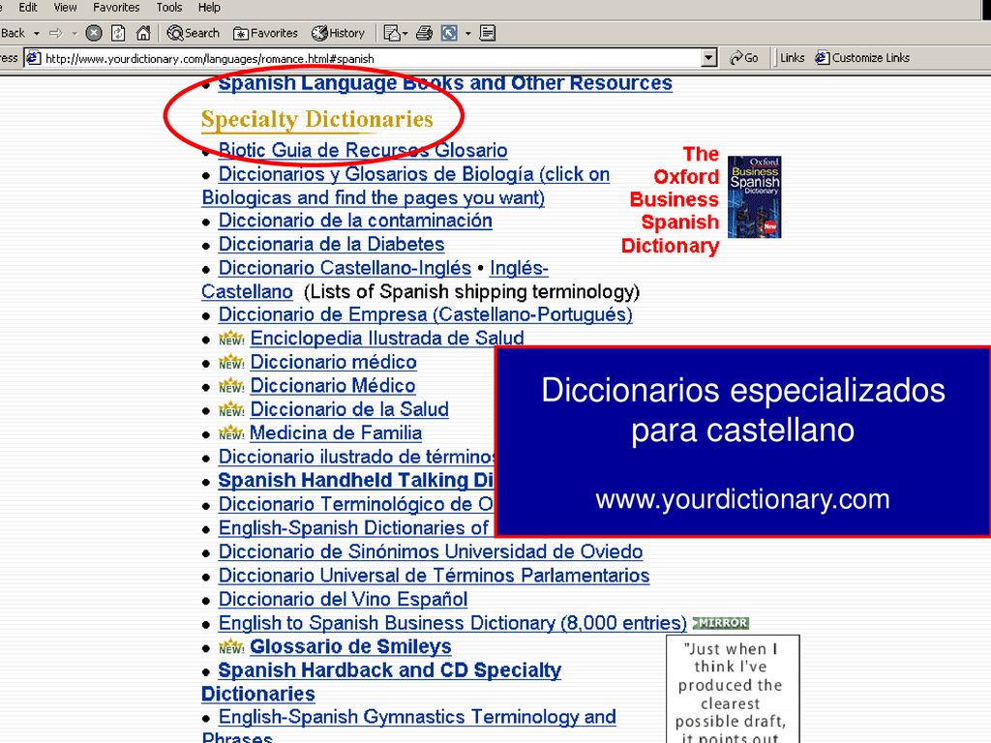Open the Help menu

point(209,8)
